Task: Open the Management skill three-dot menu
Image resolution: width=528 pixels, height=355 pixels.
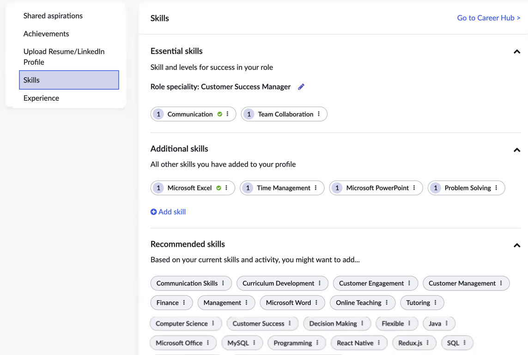Action: (247, 302)
